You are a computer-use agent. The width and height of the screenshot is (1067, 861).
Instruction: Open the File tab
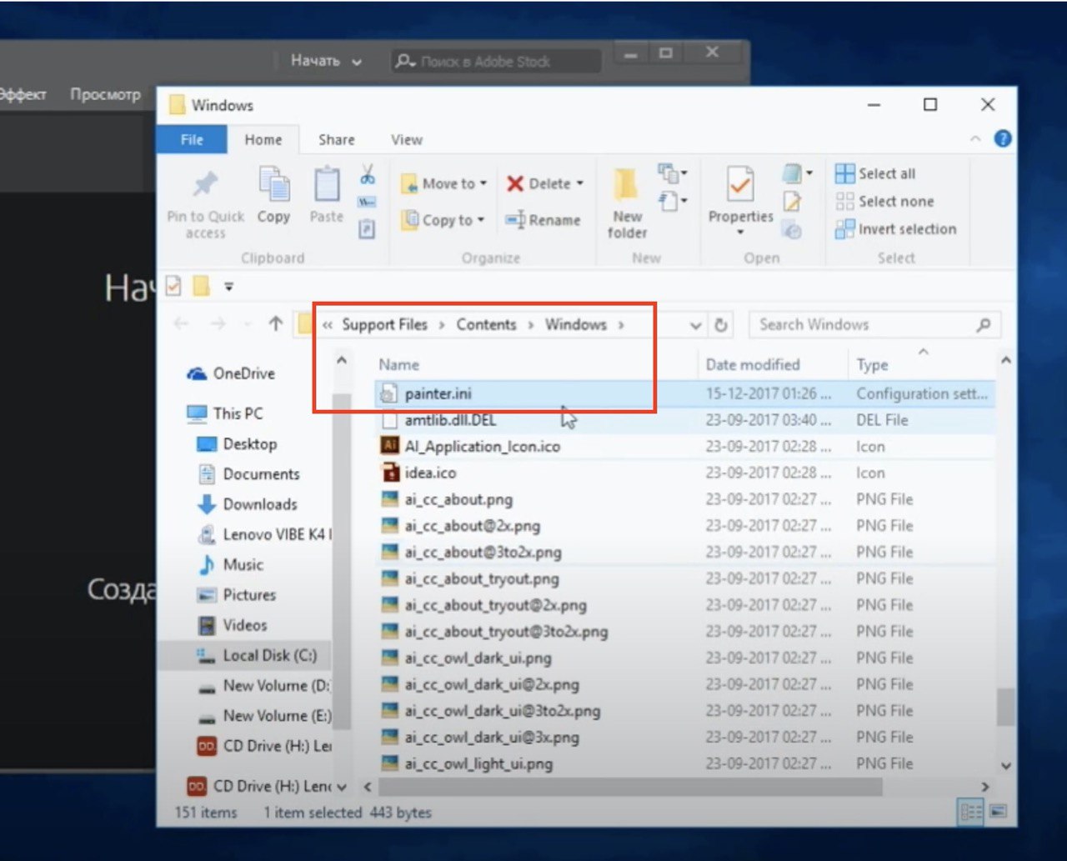tap(192, 139)
